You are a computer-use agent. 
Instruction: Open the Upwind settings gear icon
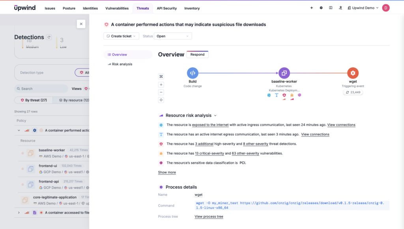[x=321, y=7]
